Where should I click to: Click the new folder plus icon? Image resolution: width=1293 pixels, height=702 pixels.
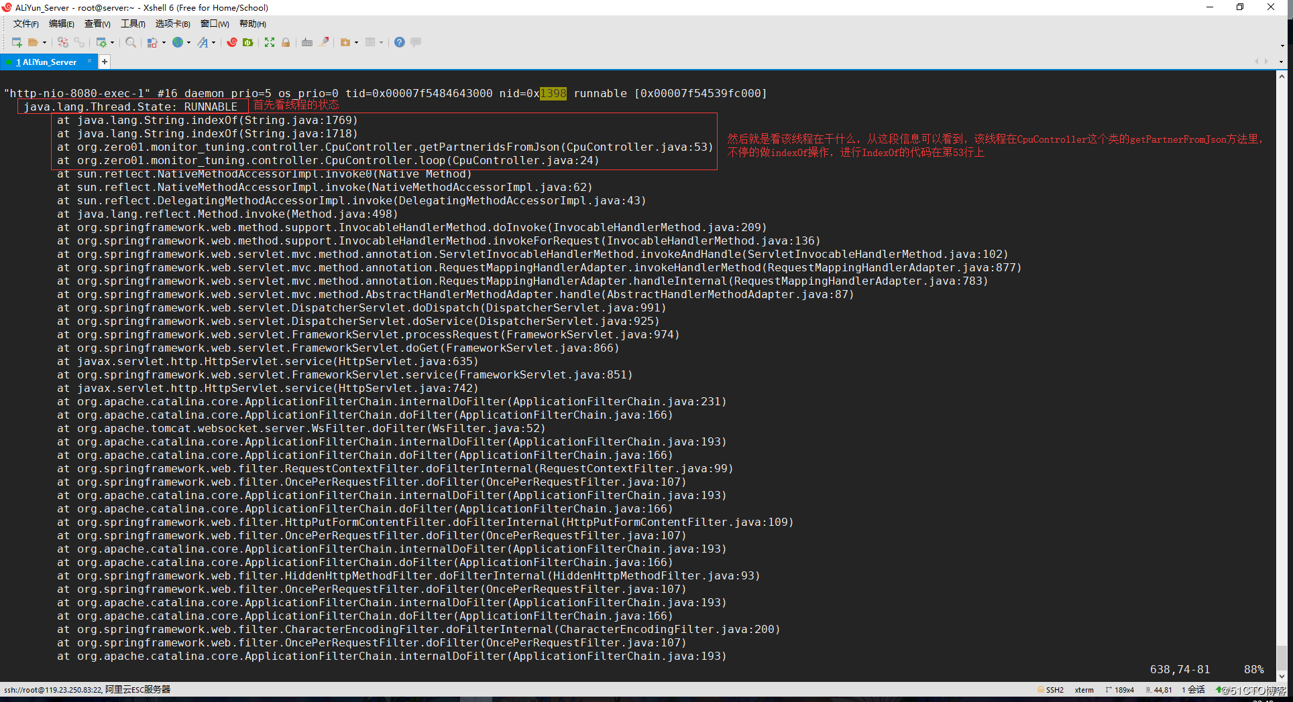[x=345, y=42]
